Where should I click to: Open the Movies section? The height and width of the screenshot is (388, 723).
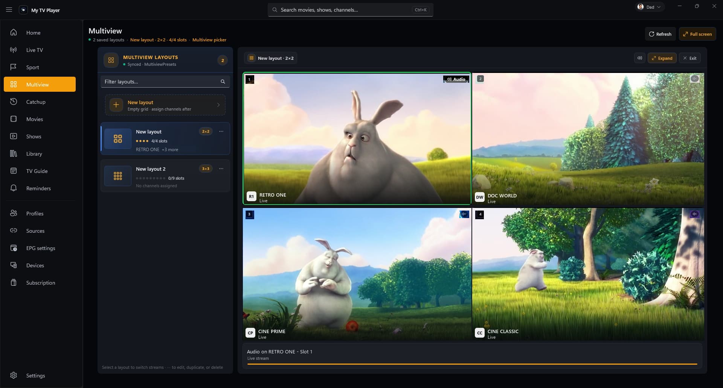40,119
